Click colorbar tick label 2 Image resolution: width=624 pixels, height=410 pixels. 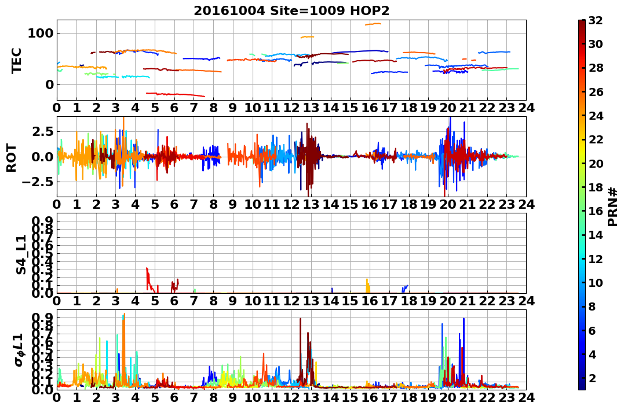coord(592,378)
